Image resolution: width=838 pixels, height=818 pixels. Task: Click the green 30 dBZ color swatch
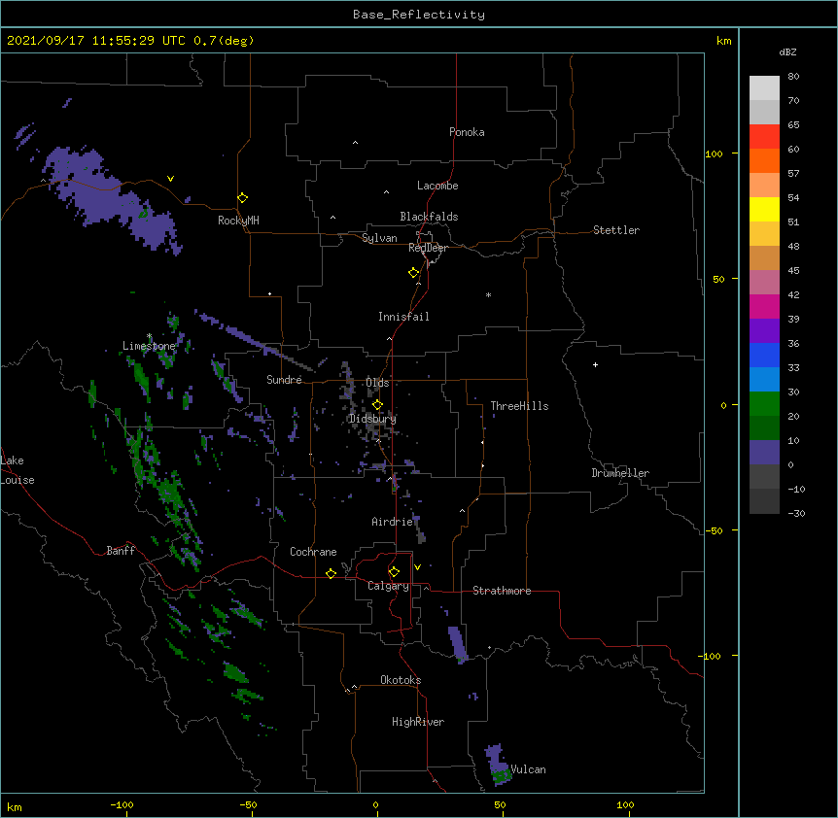pos(764,404)
